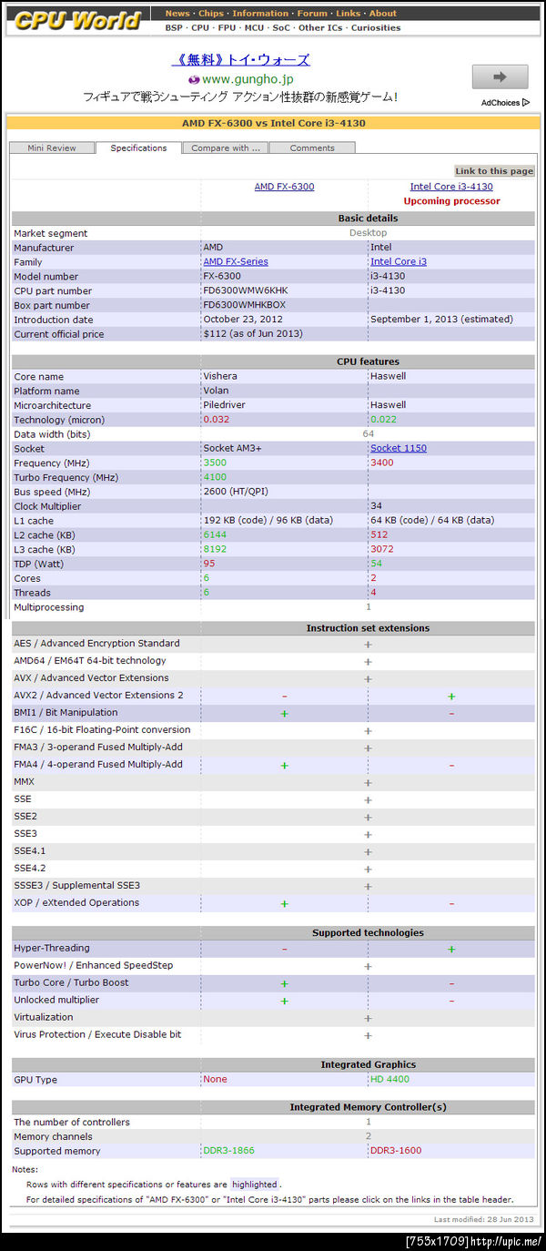Open the Intel Core i3-4130 header link

click(451, 187)
